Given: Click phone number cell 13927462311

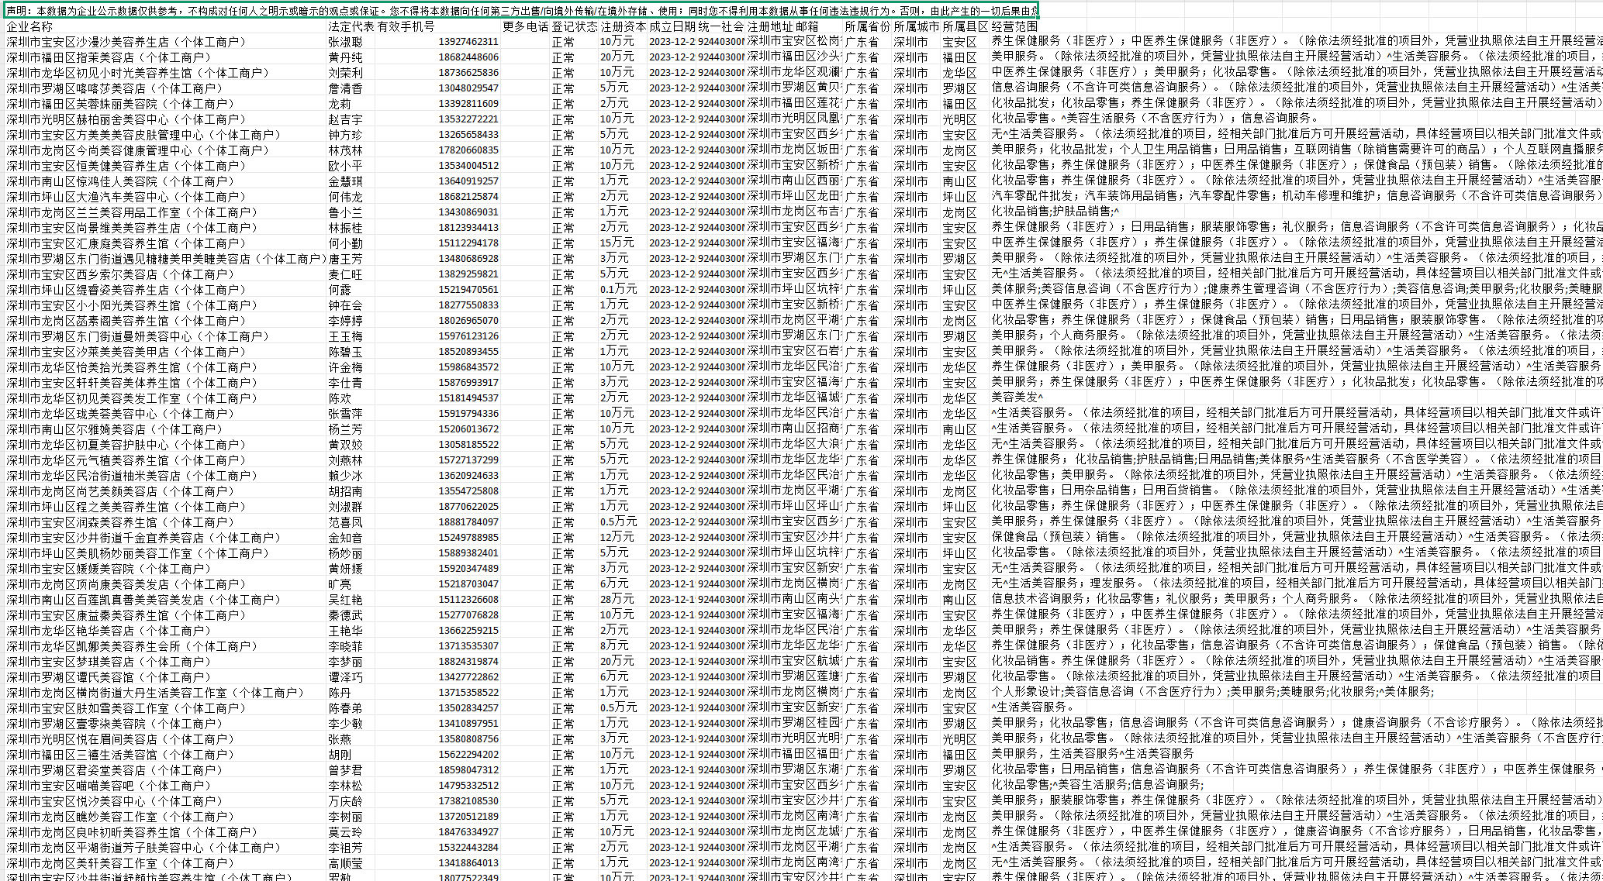Looking at the screenshot, I should 468,42.
